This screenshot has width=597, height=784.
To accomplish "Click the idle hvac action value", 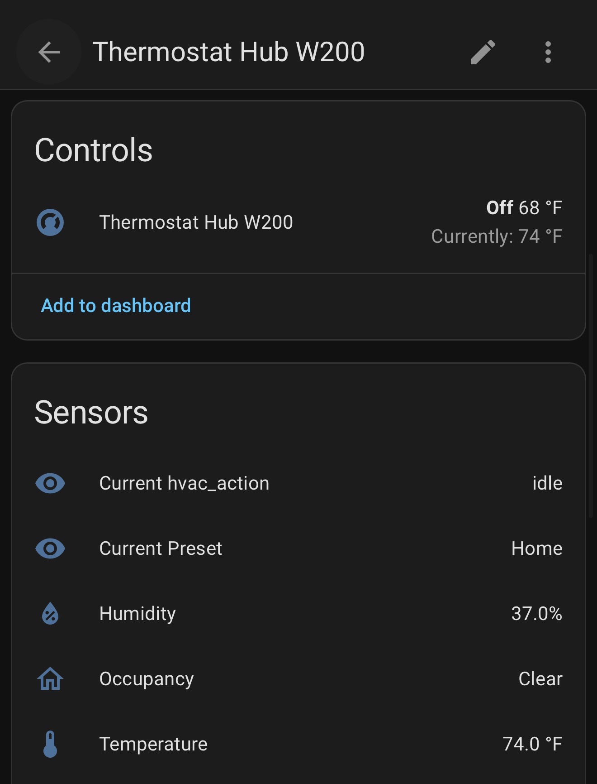I will pyautogui.click(x=547, y=483).
